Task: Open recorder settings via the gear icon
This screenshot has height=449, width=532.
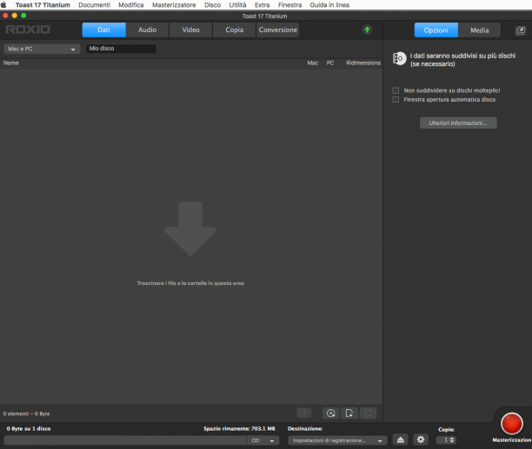Action: click(x=421, y=439)
